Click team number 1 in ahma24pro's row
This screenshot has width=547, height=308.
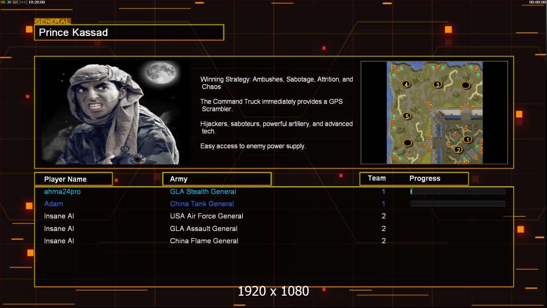click(383, 191)
